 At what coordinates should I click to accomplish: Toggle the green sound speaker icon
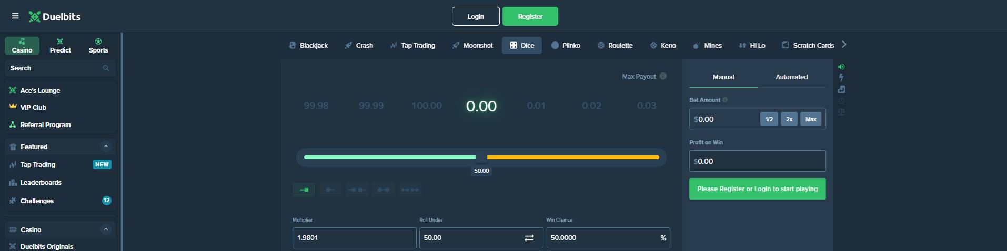[841, 67]
